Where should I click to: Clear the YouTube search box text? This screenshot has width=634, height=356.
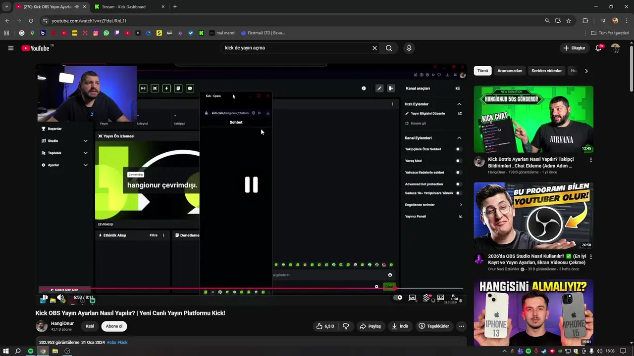click(374, 48)
